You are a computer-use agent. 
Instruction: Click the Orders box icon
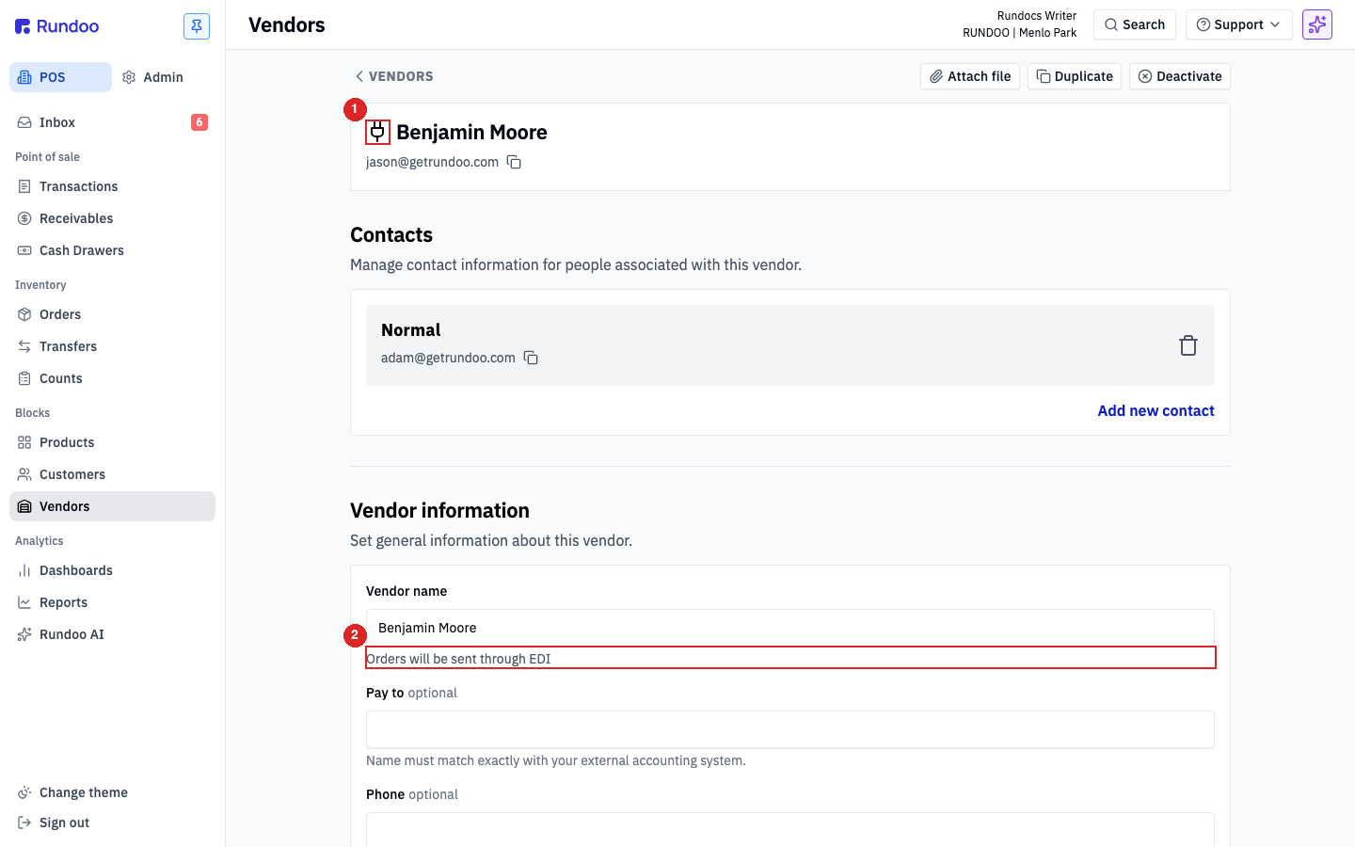[x=24, y=314]
